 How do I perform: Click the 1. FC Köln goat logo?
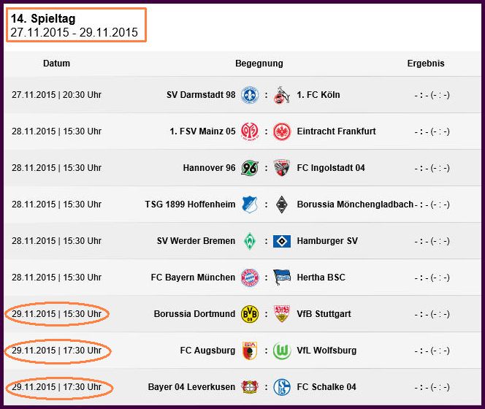click(x=281, y=95)
